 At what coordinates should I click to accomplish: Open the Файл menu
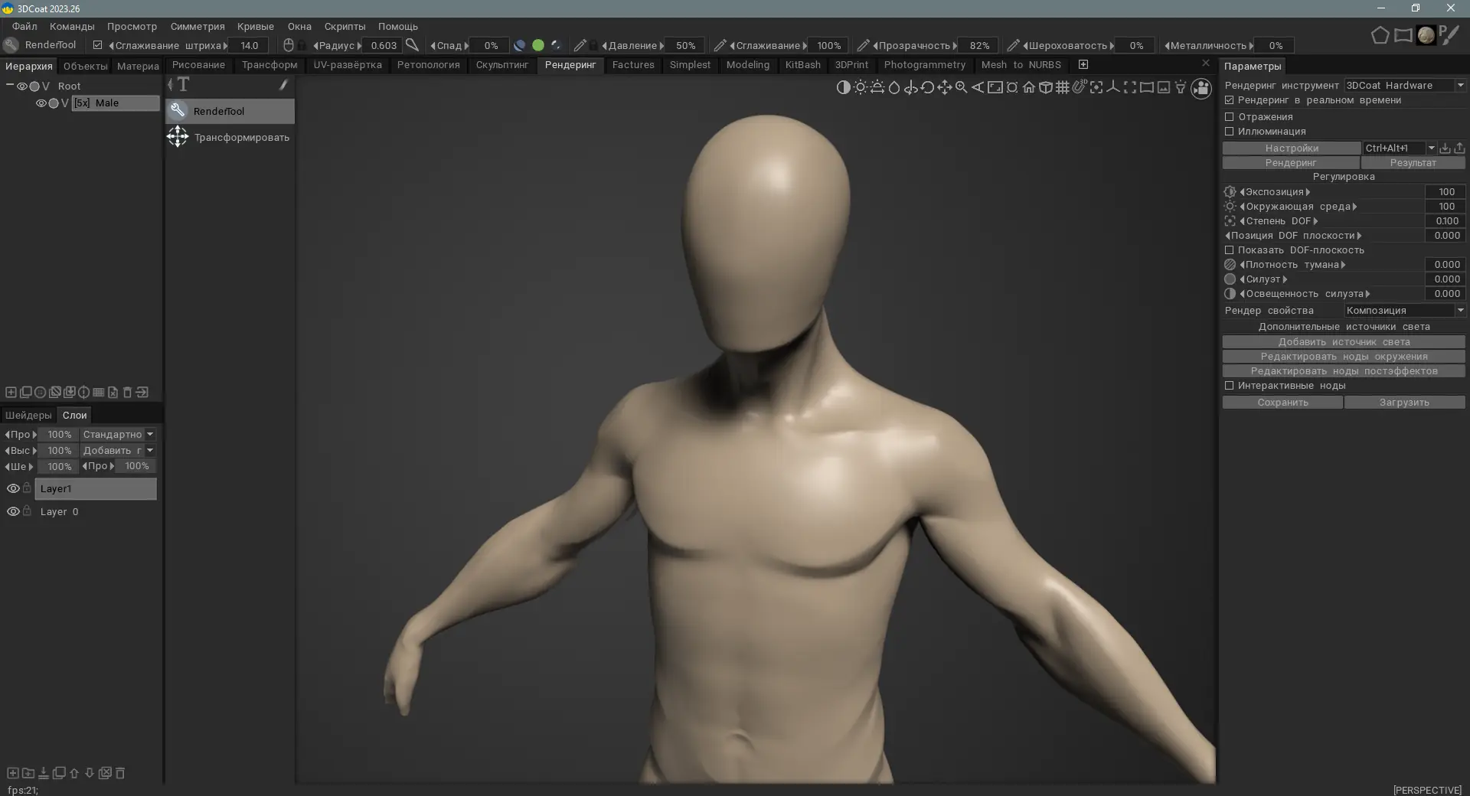tap(24, 27)
